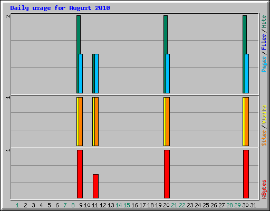Click day label "10" on the date axis
Image resolution: width=270 pixels, height=211 pixels.
coord(87,205)
